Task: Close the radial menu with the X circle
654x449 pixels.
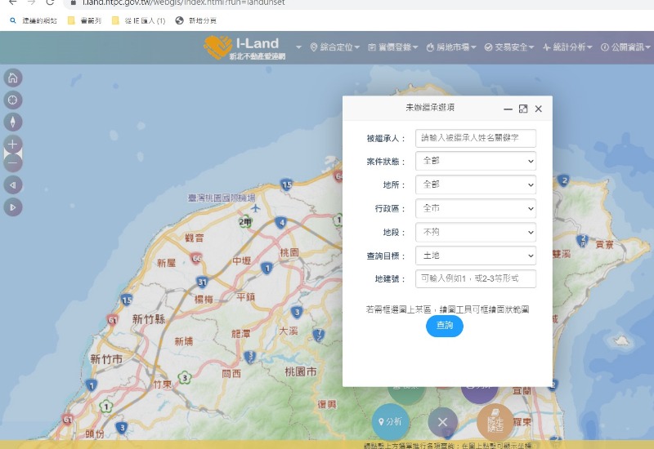Action: (x=442, y=422)
